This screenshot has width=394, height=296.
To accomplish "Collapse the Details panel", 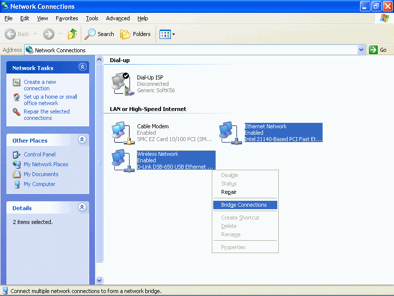I will click(x=82, y=207).
